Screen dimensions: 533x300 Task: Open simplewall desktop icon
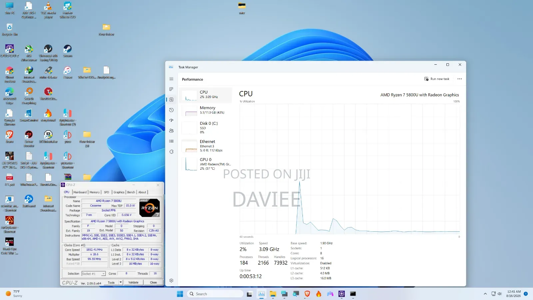click(48, 115)
